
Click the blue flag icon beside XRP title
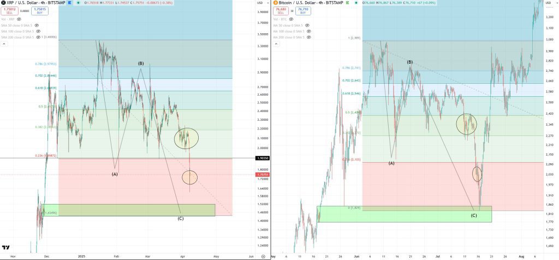[69, 3]
